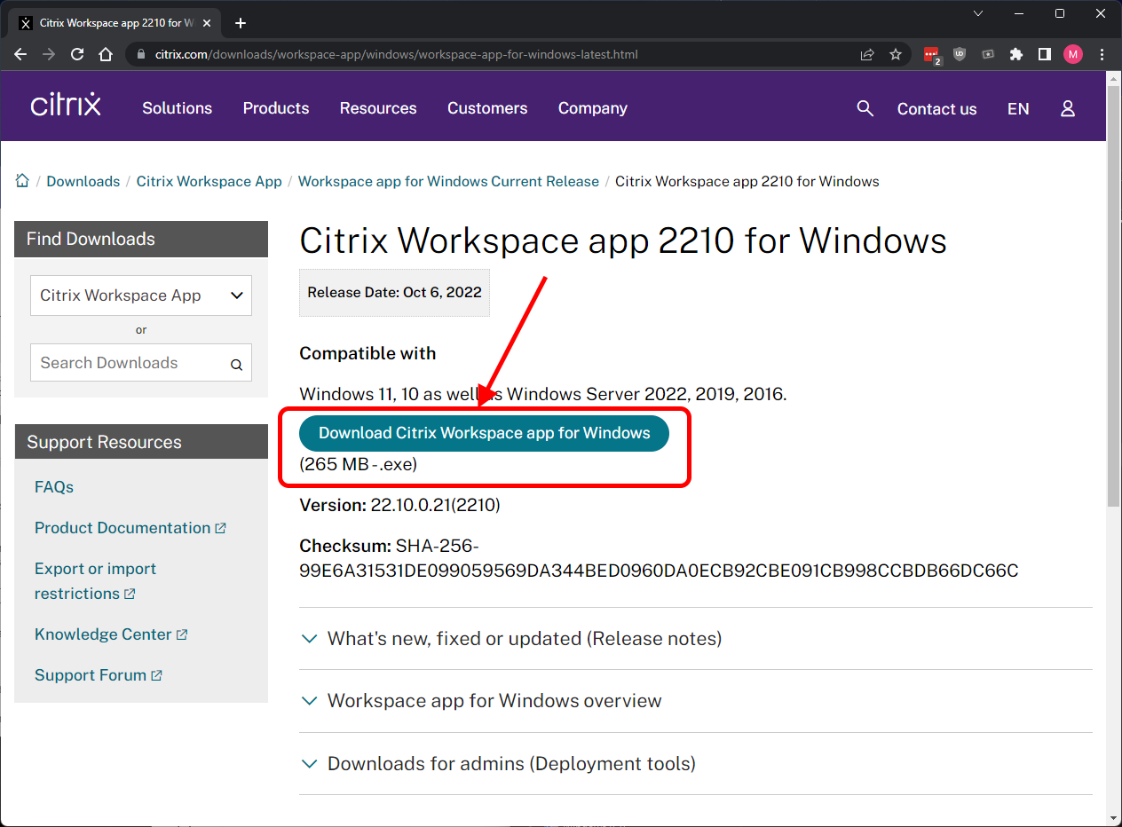Open a new browser tab

point(240,23)
